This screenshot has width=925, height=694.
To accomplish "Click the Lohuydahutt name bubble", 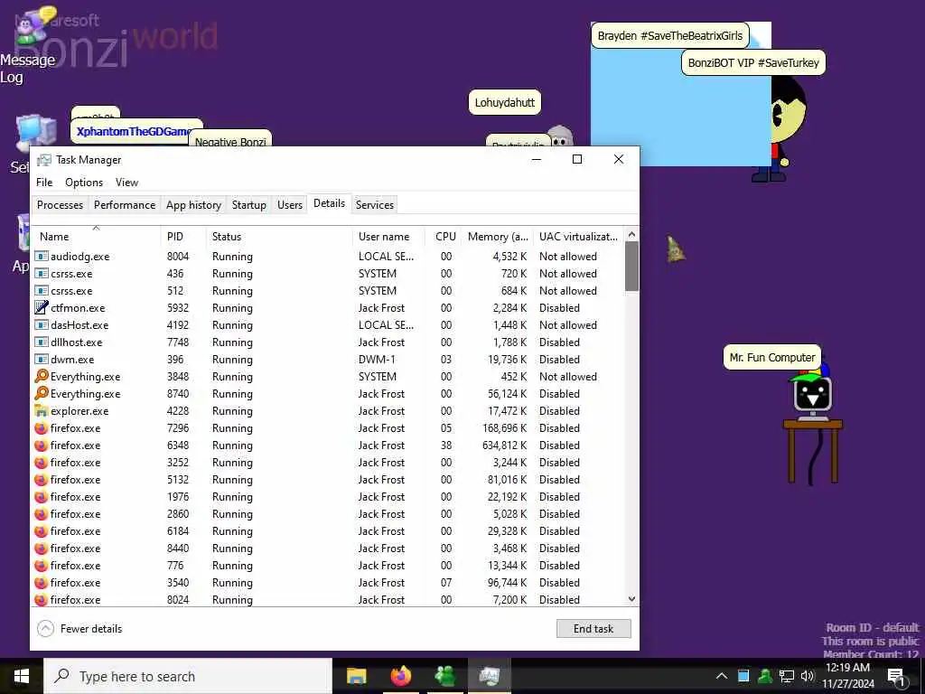I will [x=505, y=102].
